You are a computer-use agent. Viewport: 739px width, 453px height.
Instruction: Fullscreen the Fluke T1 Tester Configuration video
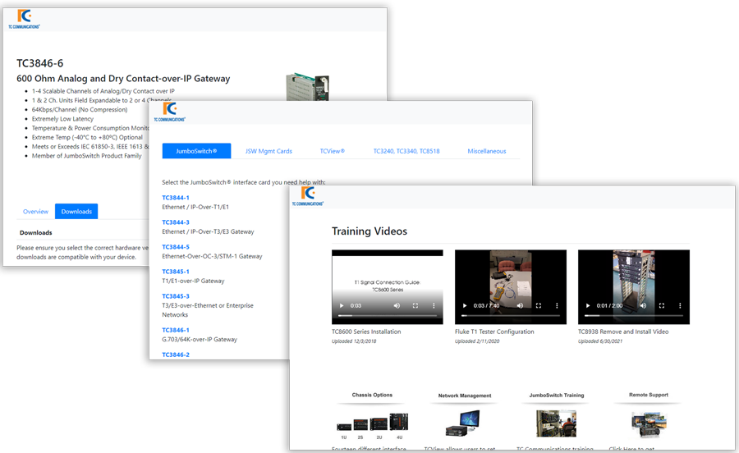pyautogui.click(x=538, y=305)
